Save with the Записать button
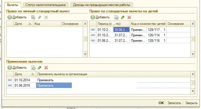This screenshot has width=201, height=109. coord(174,103)
